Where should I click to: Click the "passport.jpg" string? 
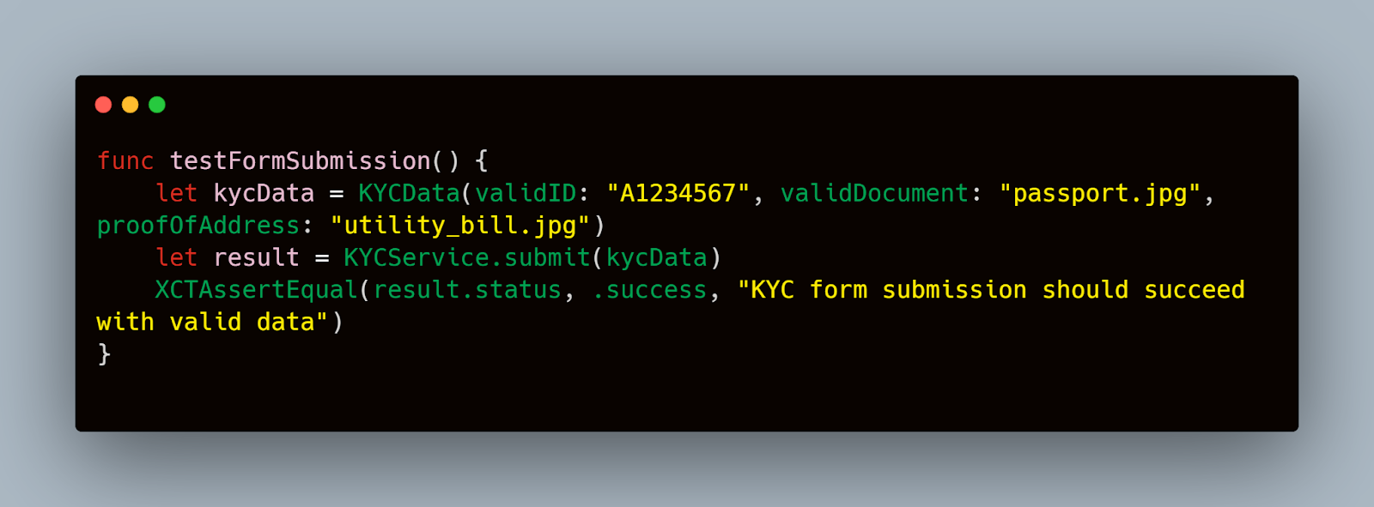click(1100, 194)
